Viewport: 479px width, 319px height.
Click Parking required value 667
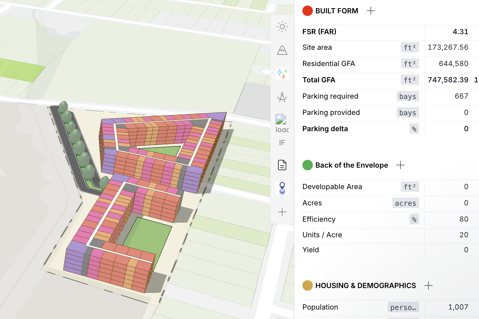click(461, 96)
